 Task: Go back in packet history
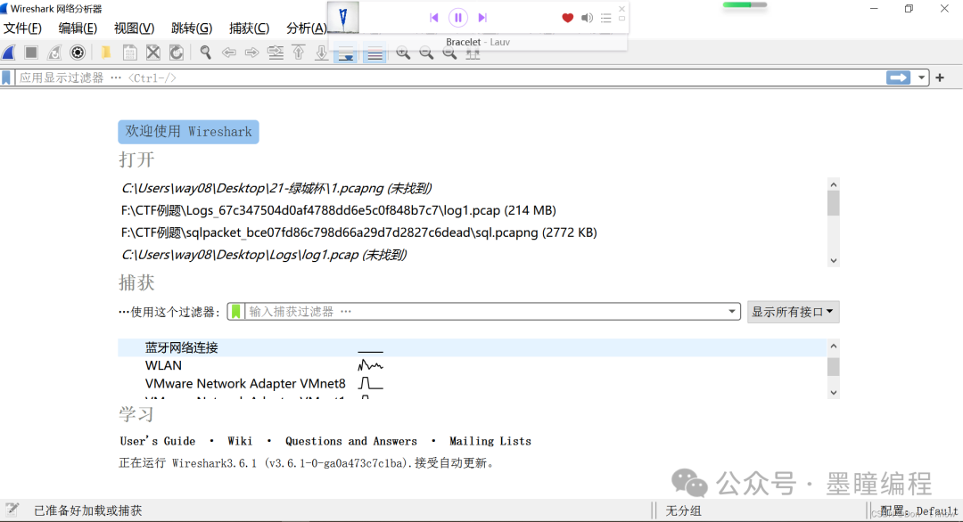point(229,53)
